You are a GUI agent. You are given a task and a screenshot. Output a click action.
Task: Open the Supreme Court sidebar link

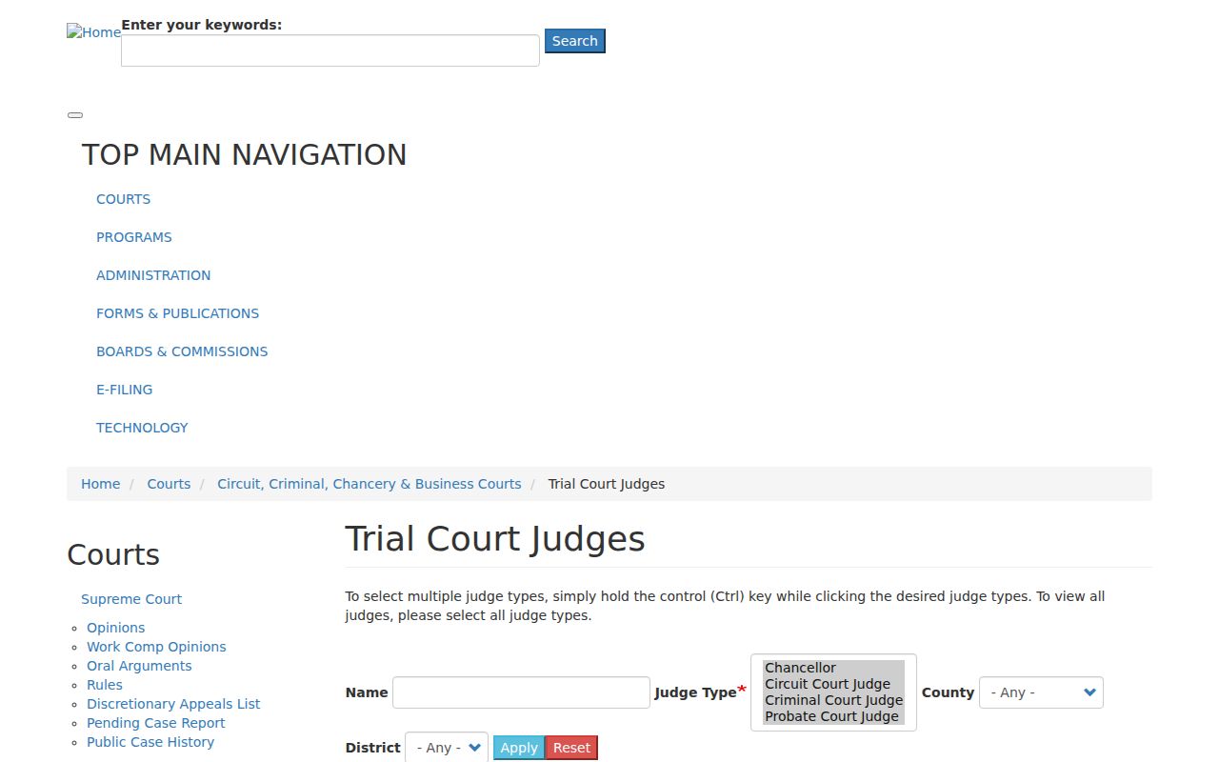click(x=131, y=599)
